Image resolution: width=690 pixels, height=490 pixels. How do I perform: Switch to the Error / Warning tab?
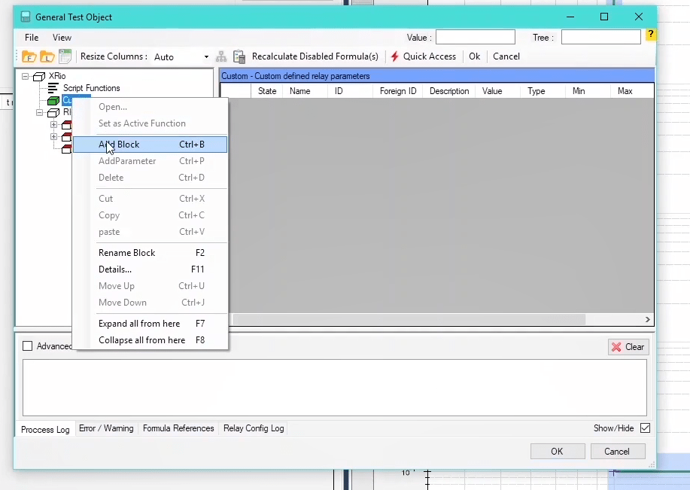pyautogui.click(x=106, y=428)
